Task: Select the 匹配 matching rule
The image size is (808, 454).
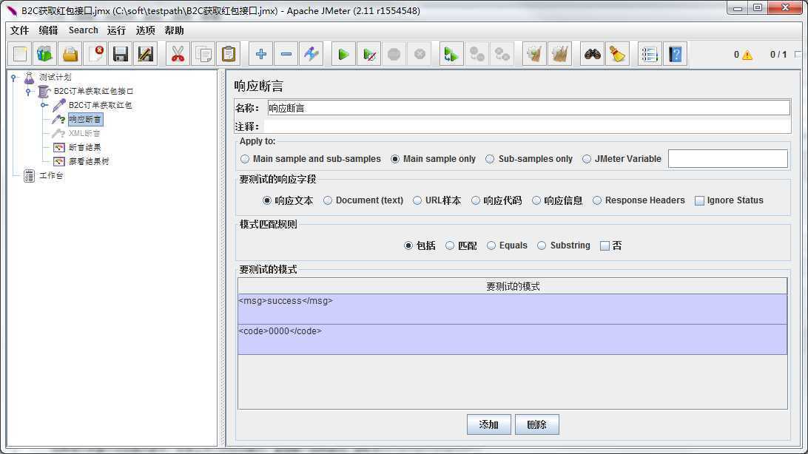Action: [x=450, y=245]
